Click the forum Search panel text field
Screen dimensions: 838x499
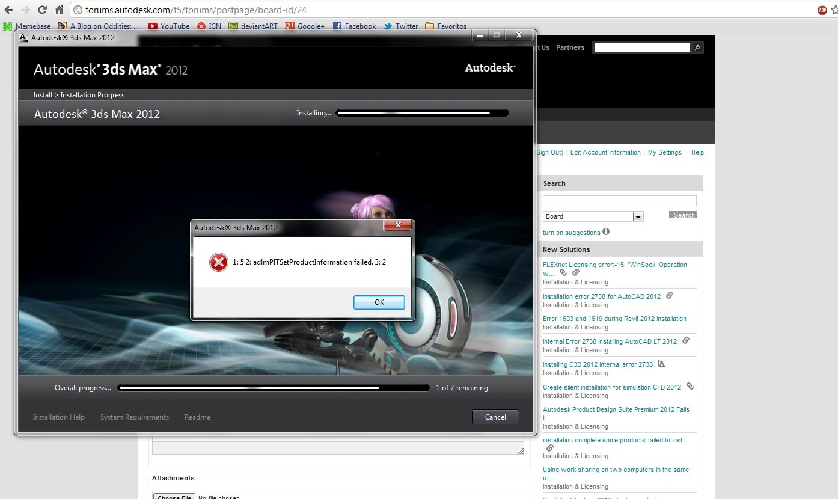coord(619,201)
